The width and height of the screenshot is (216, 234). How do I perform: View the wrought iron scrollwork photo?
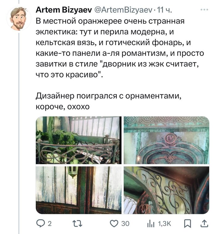click(167, 190)
